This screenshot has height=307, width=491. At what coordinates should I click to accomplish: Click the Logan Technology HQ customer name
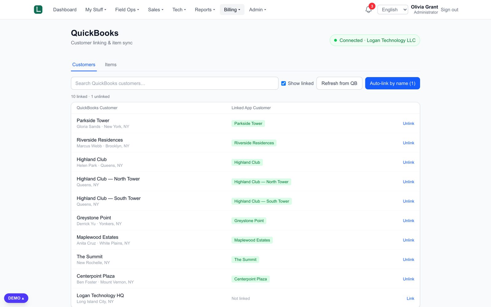point(100,295)
